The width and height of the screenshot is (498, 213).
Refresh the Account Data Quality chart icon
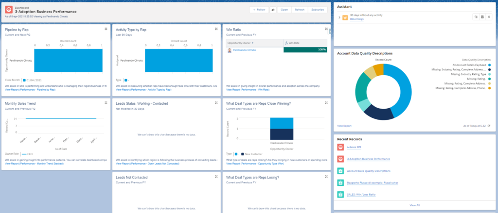point(489,126)
